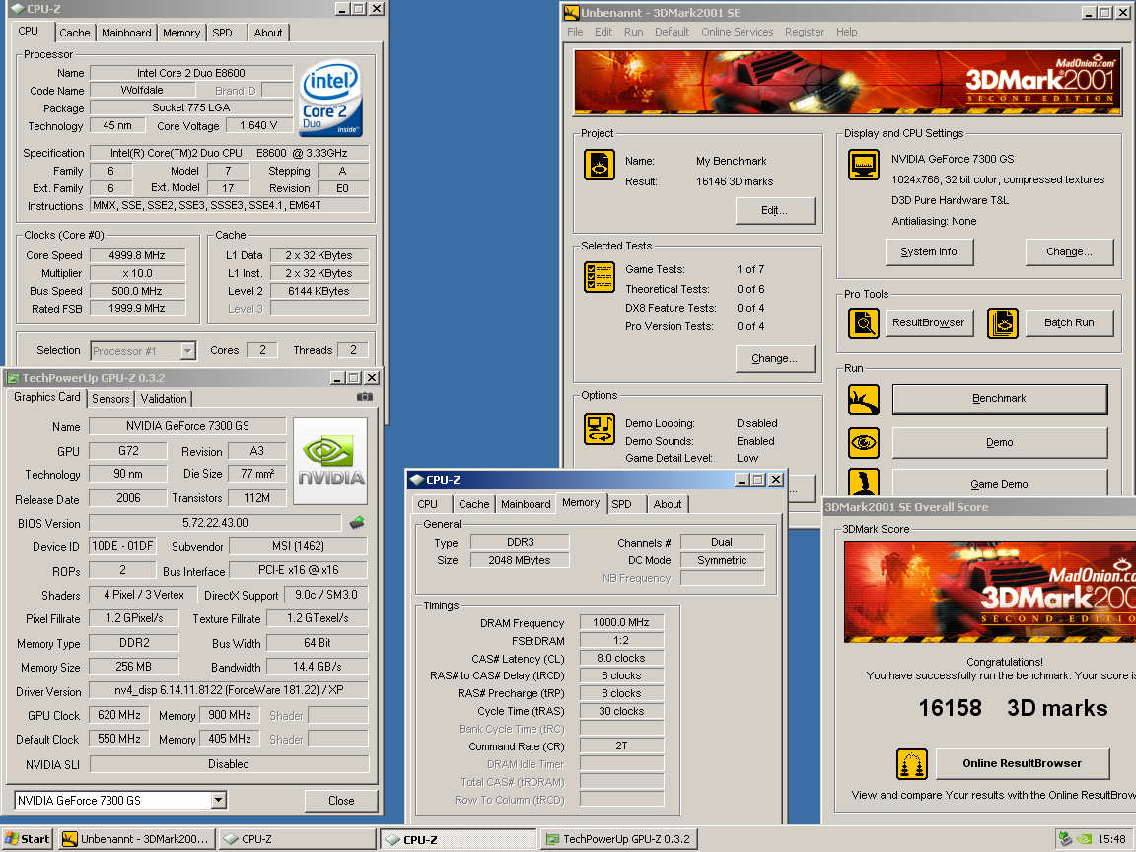Click the 16158 3D marks score

[x=1013, y=708]
